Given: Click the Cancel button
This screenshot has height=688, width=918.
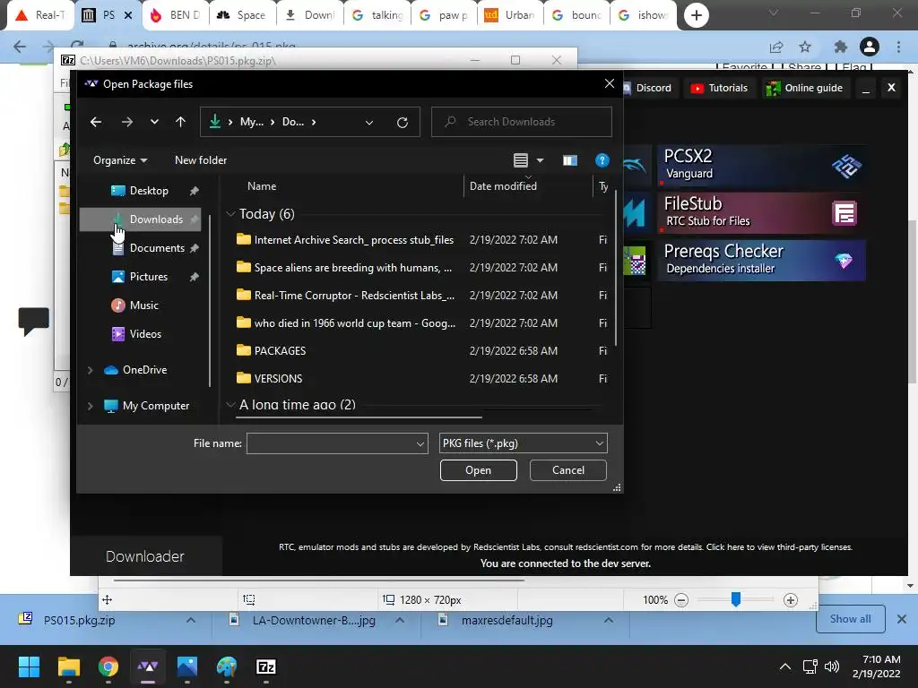Looking at the screenshot, I should [567, 470].
